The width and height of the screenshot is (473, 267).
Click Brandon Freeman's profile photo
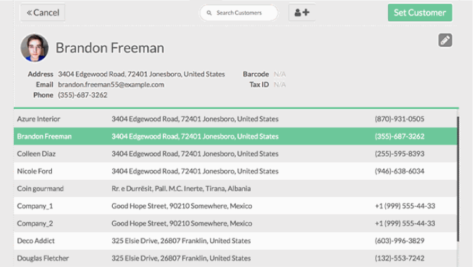35,48
